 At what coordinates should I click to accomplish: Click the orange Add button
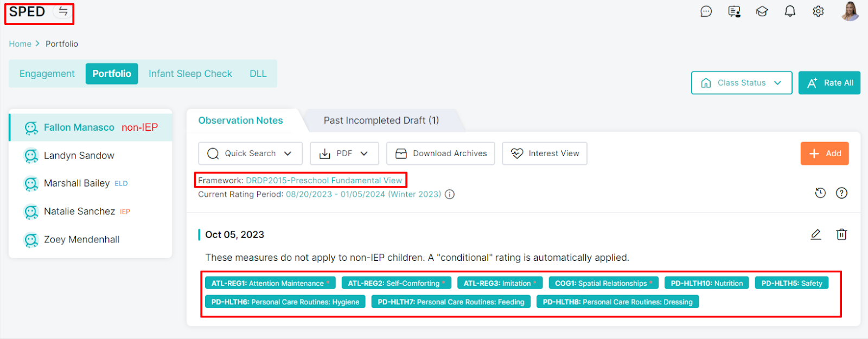coord(824,153)
